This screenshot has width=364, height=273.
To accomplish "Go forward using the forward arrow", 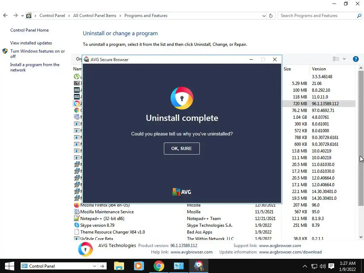I will click(x=15, y=16).
